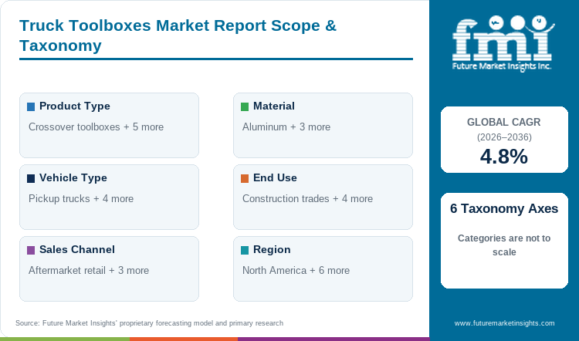Image resolution: width=579 pixels, height=341 pixels.
Task: Select the End Use heading
Action: [x=275, y=178]
